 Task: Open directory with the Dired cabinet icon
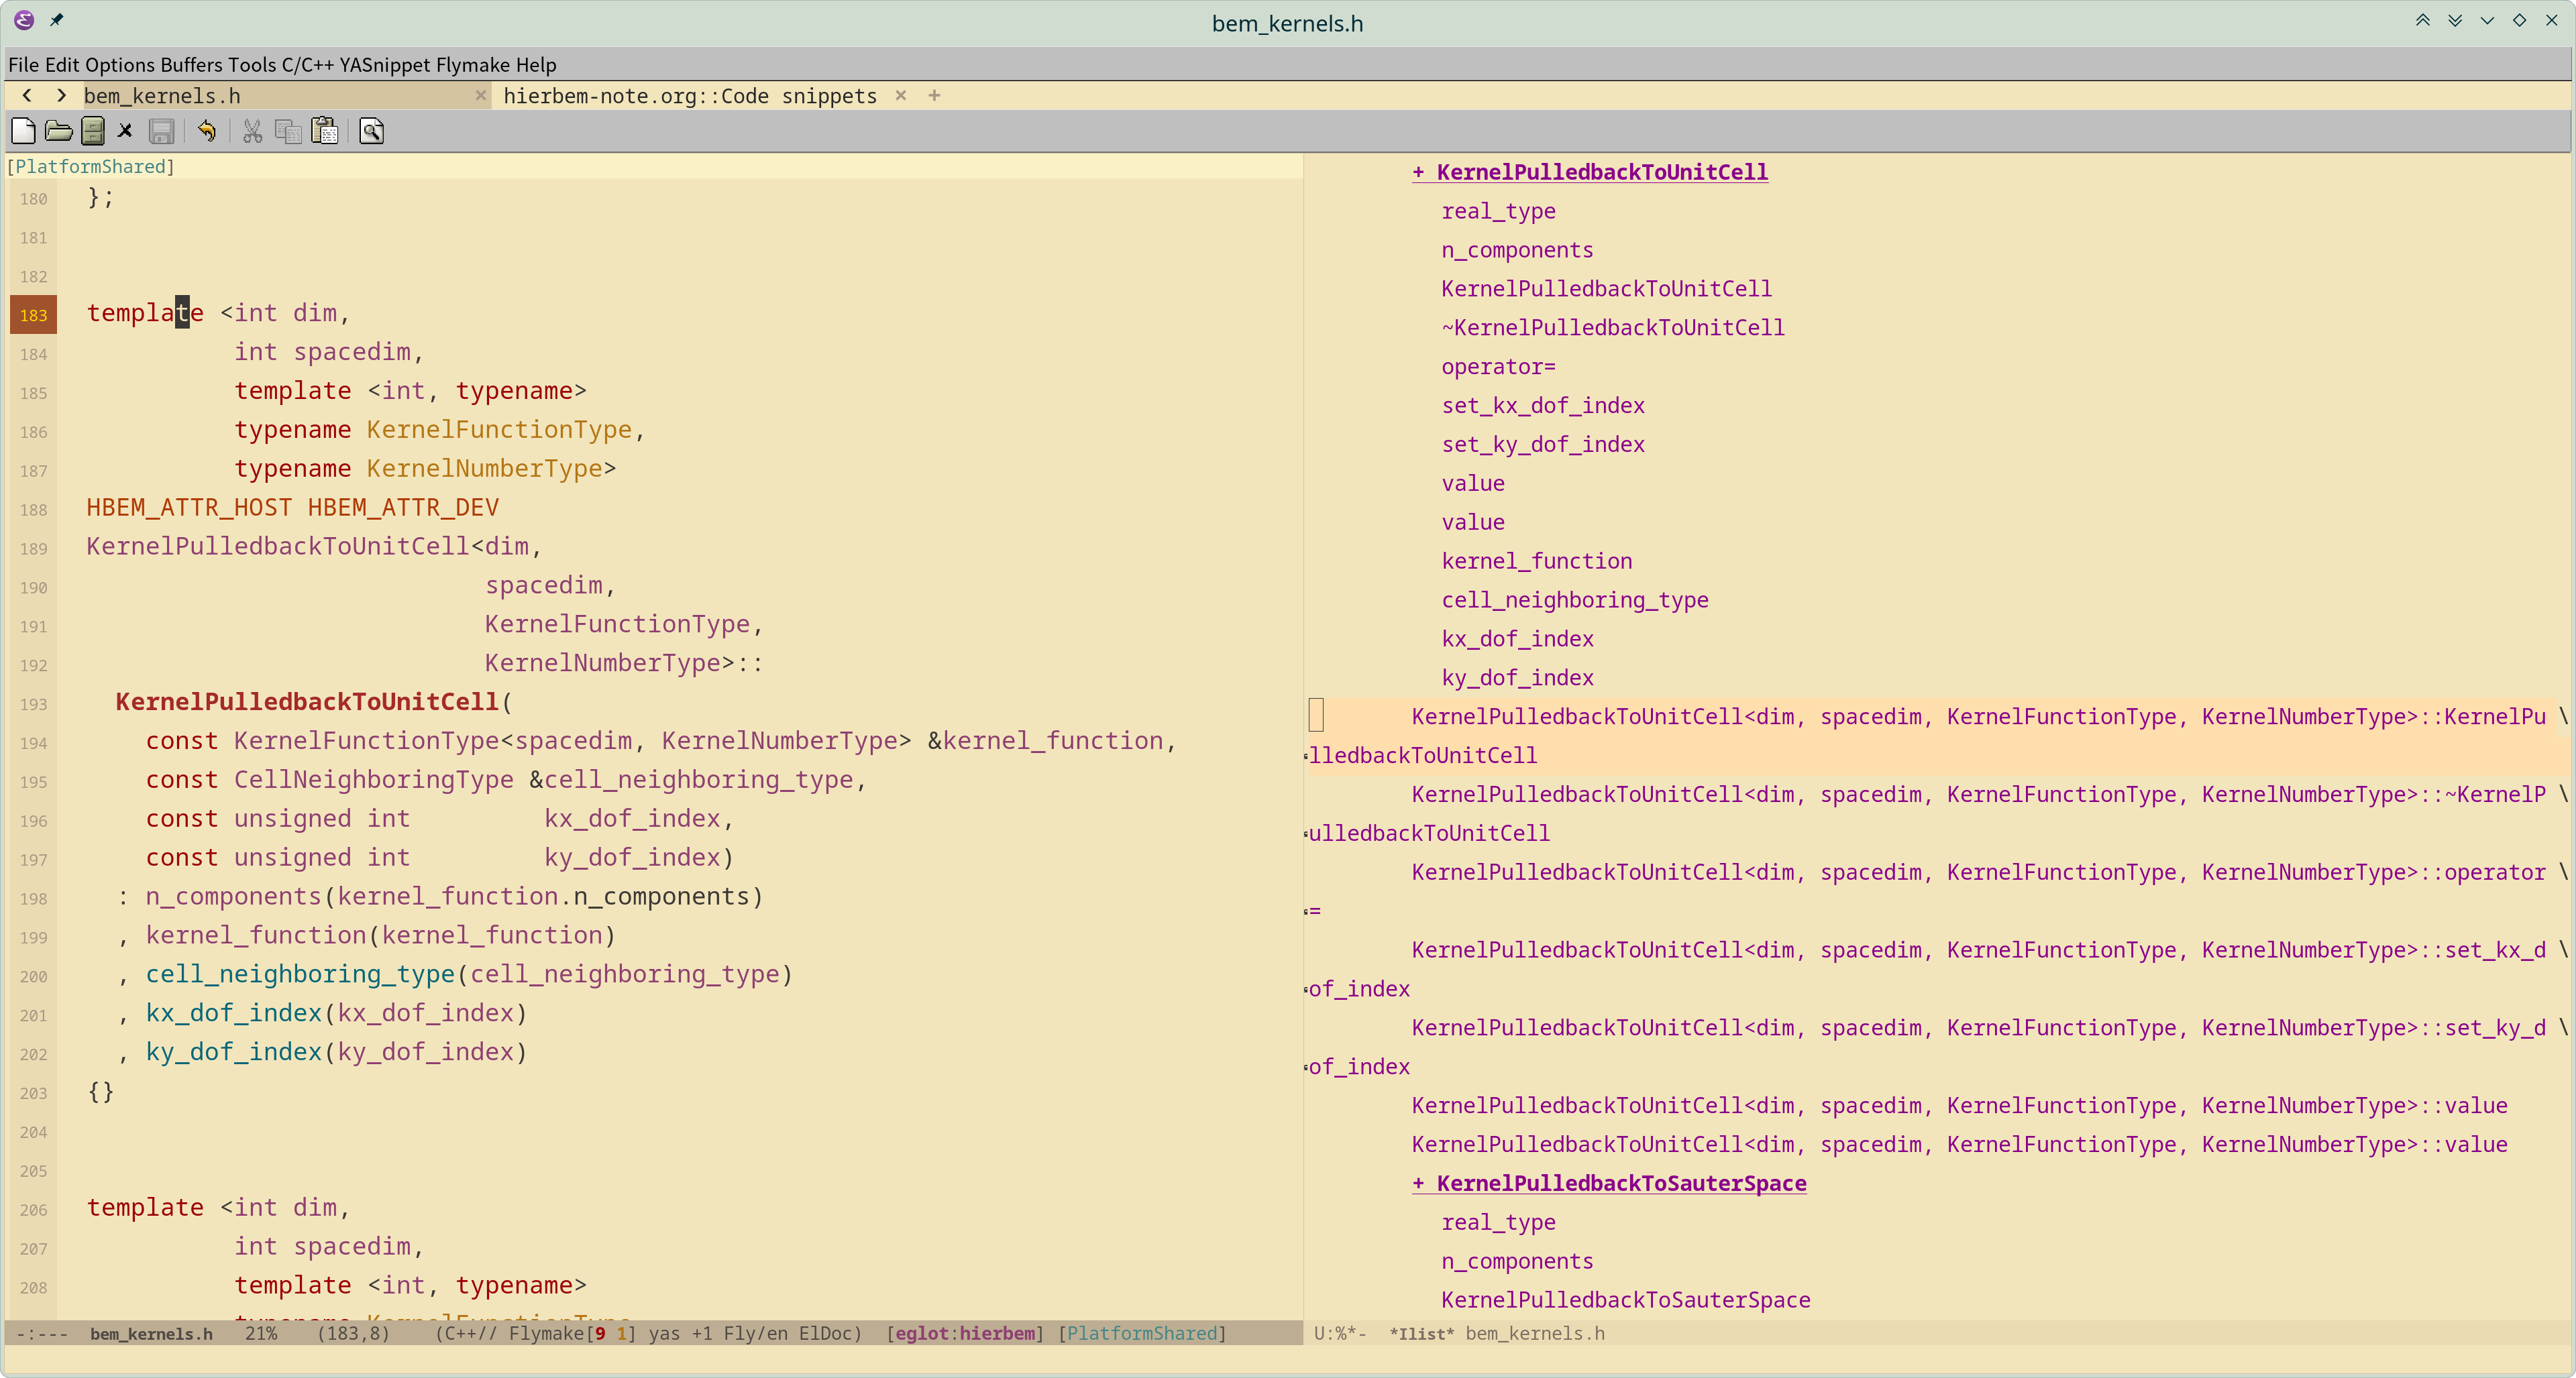[93, 131]
